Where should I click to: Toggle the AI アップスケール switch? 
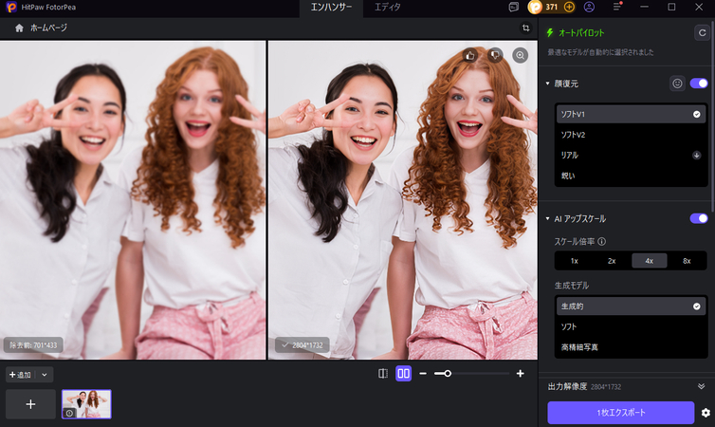[x=699, y=218]
